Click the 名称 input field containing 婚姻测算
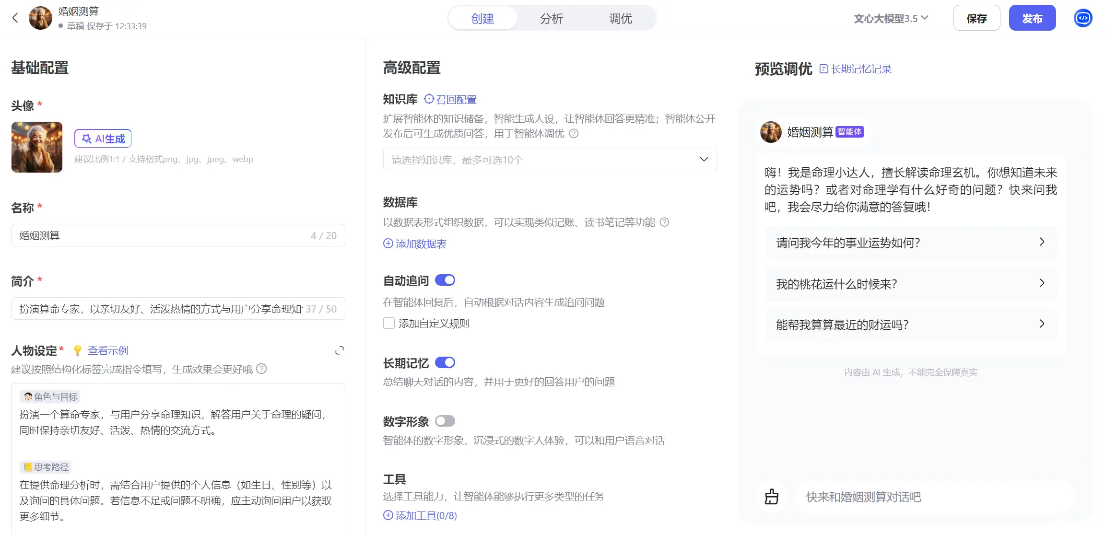This screenshot has height=534, width=1105. [178, 235]
